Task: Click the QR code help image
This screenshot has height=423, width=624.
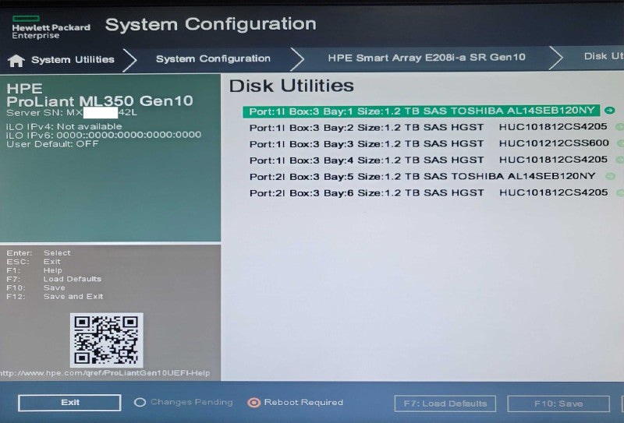Action: [x=107, y=340]
